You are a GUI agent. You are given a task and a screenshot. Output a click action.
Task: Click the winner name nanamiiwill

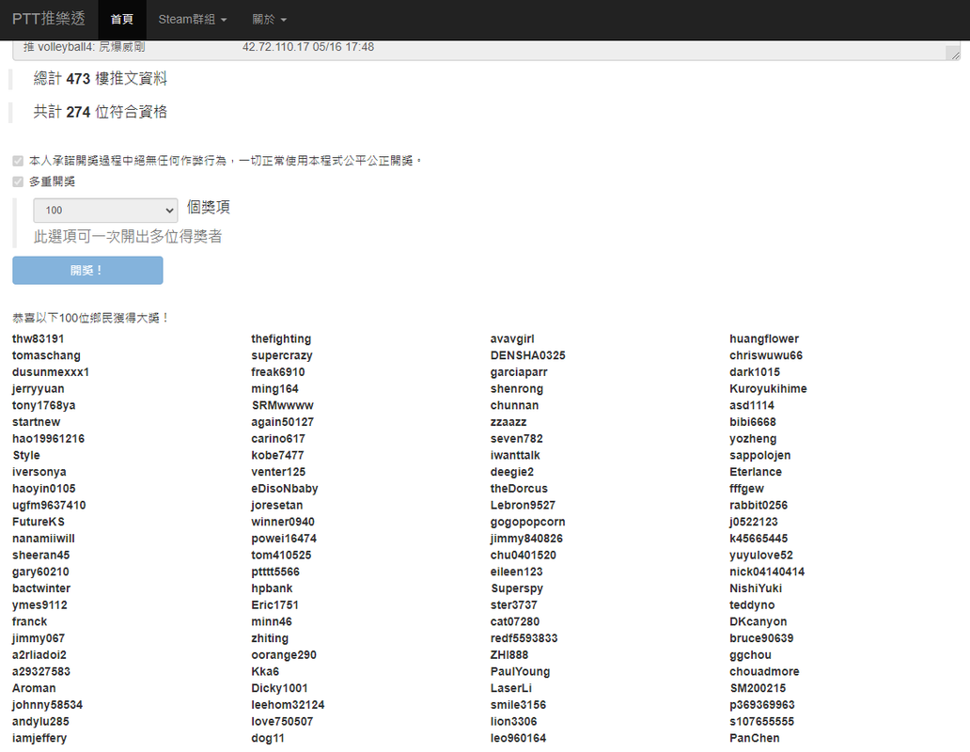point(43,539)
